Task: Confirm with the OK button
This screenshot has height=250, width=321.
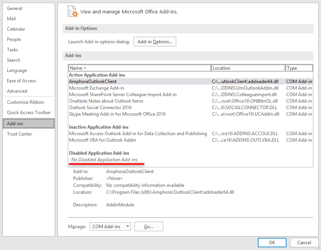Action: [x=272, y=243]
